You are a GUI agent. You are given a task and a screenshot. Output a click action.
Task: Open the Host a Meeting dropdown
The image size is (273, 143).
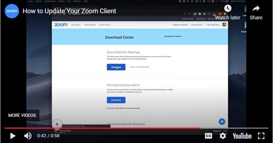coord(213,25)
